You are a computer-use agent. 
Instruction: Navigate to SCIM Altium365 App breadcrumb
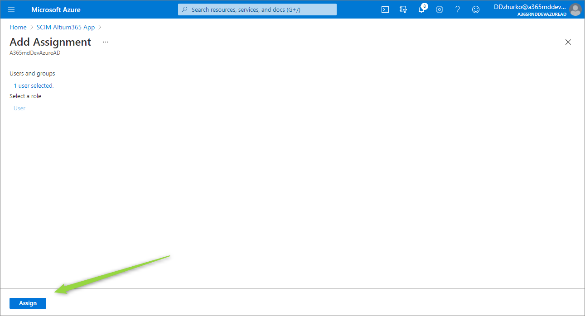(66, 27)
